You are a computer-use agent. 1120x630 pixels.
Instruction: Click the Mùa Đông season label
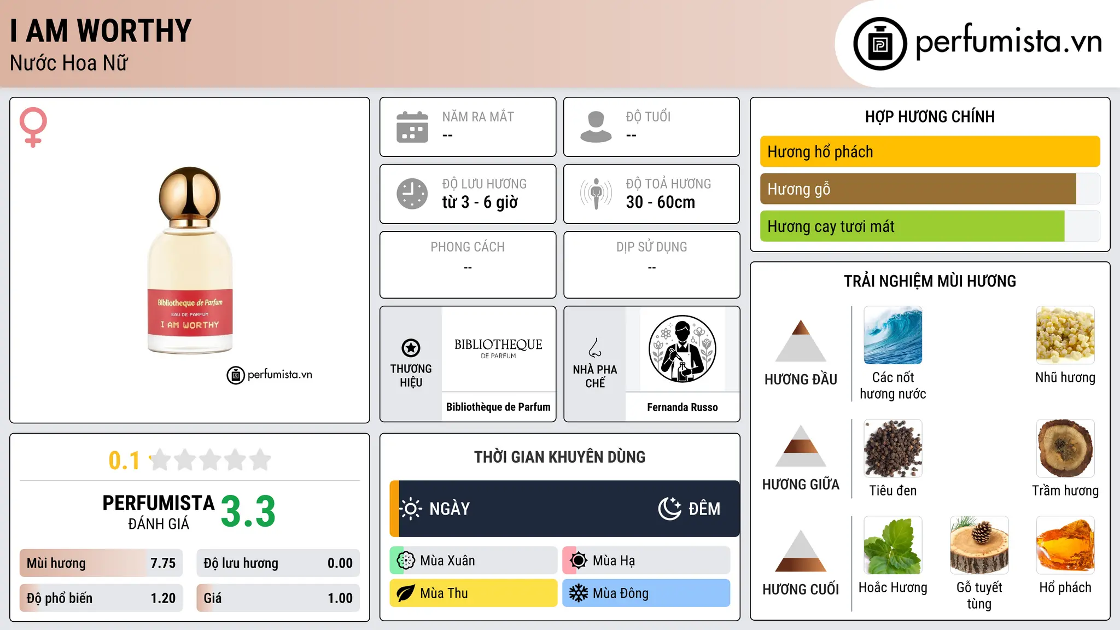coord(621,593)
